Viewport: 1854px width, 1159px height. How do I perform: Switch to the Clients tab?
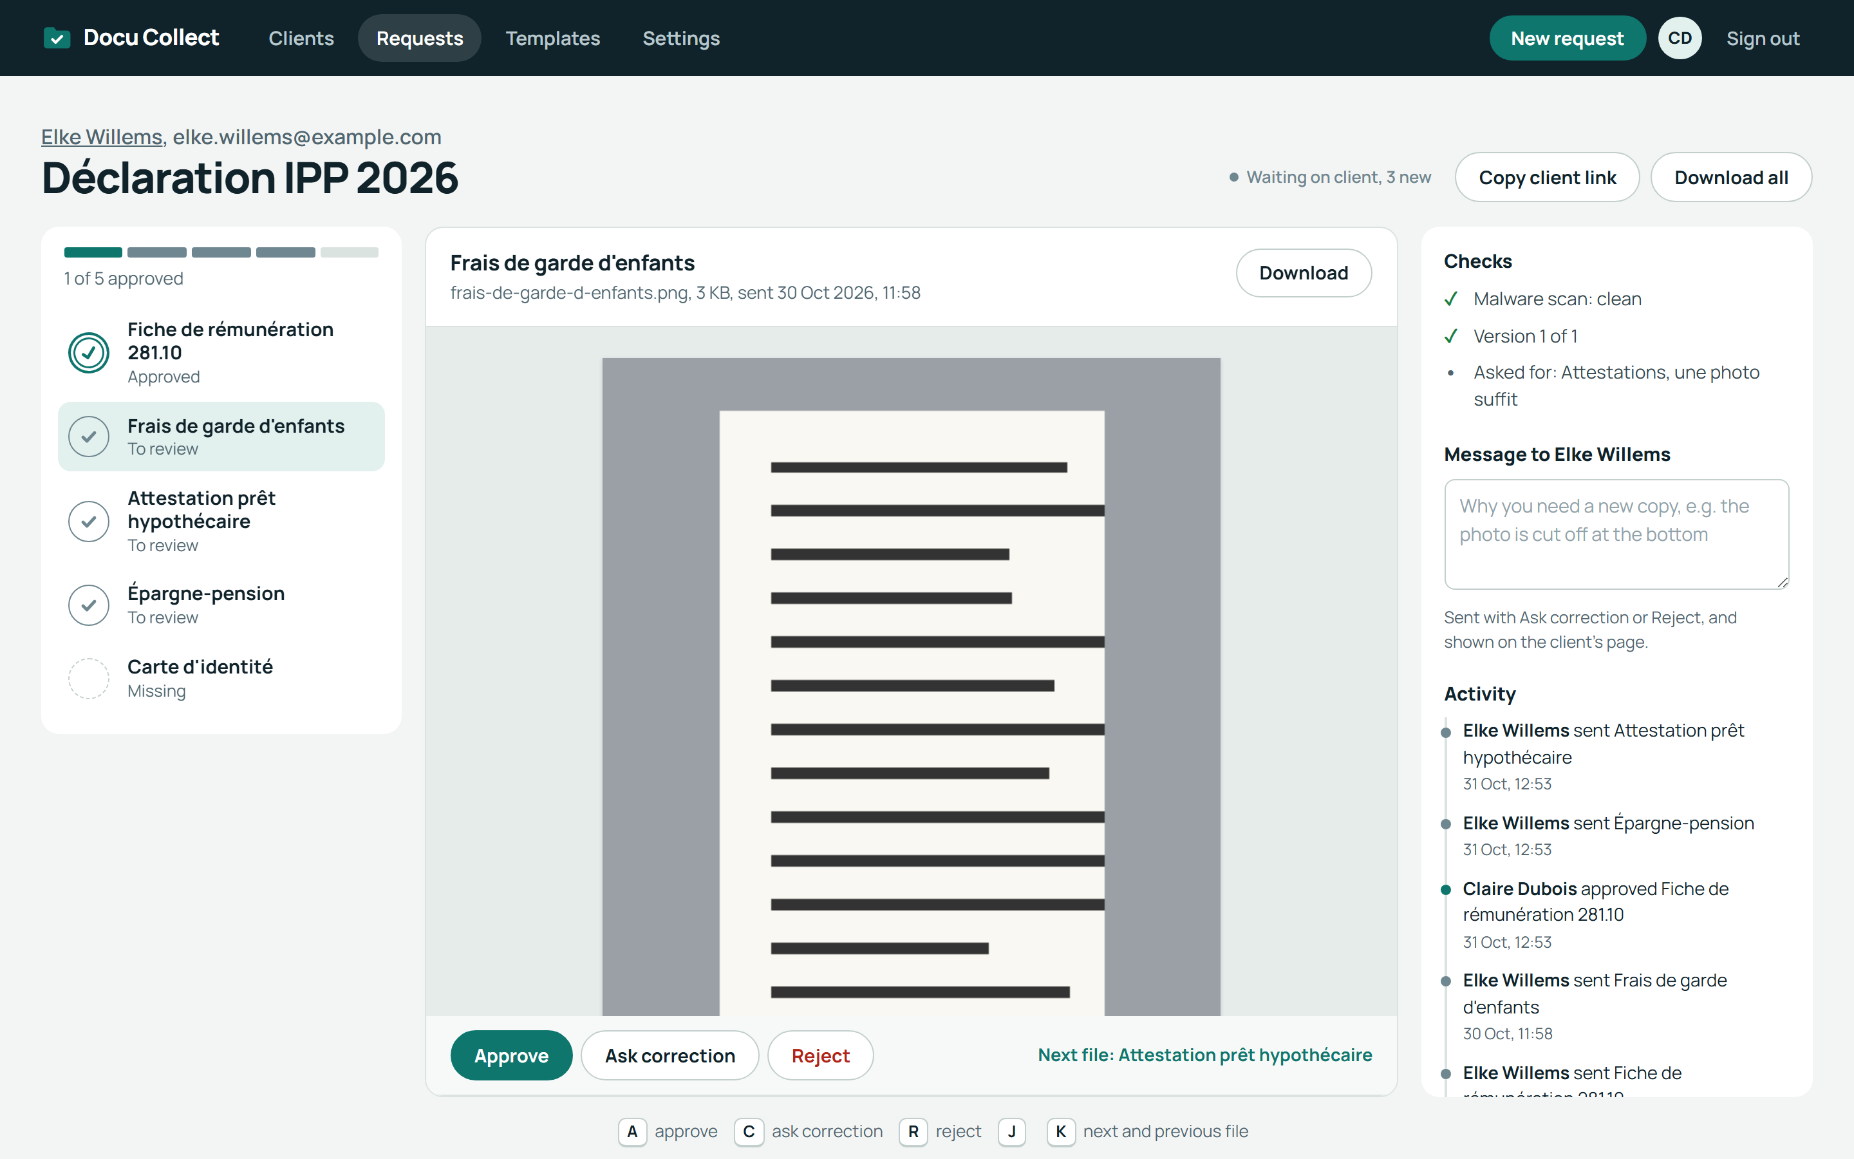(301, 39)
